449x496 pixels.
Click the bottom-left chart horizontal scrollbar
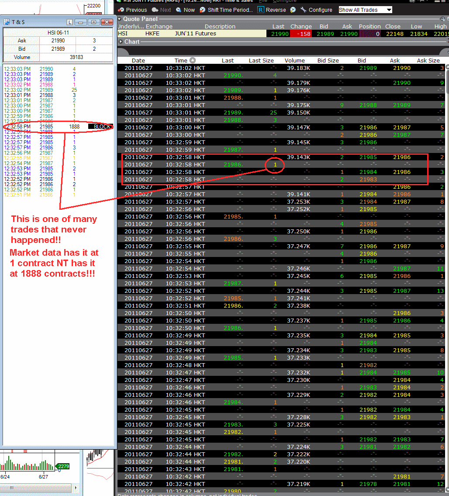click(x=36, y=488)
